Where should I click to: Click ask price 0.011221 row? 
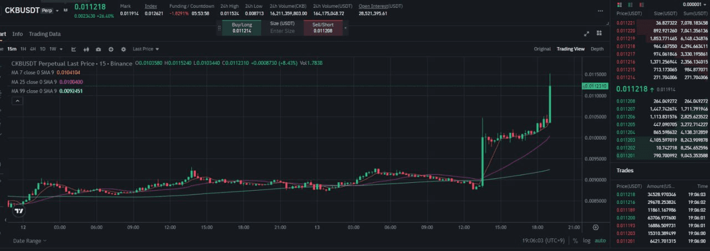click(662, 23)
